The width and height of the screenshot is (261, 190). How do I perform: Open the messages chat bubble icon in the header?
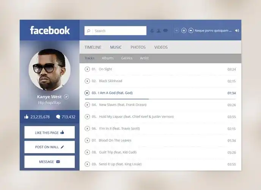click(x=165, y=31)
